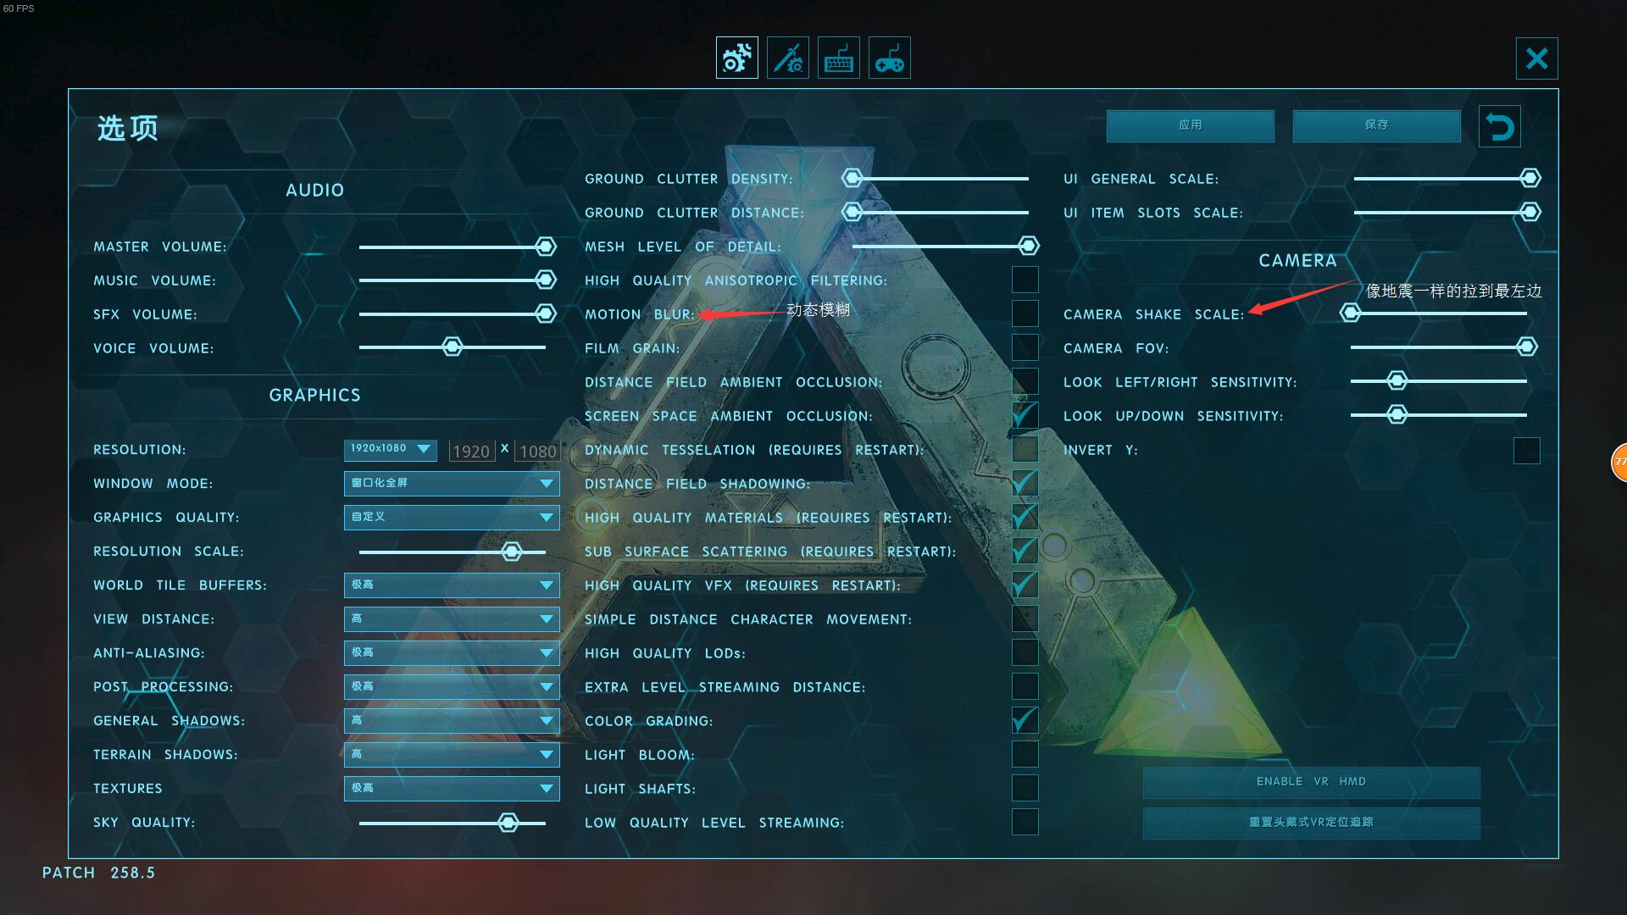This screenshot has height=915, width=1627.
Task: Toggle Motion Blur checkbox off
Action: point(1025,313)
